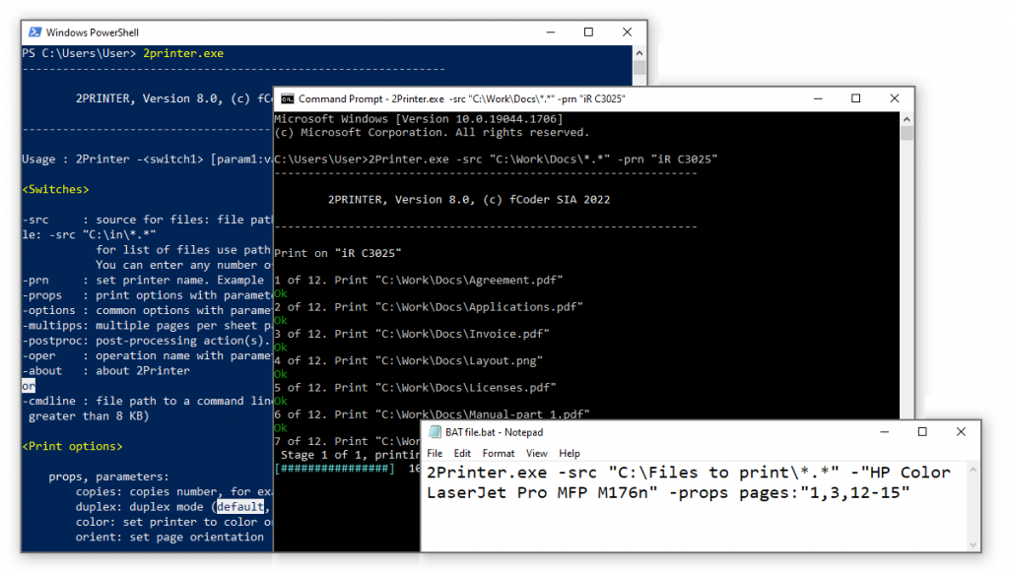Open the Format menu in Notepad
Viewport: 1009px width, 571px height.
(498, 453)
